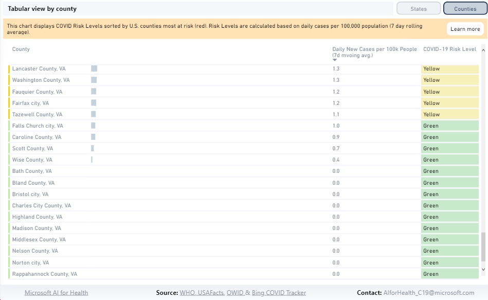
Task: Select the Fauquier County, VA row
Action: click(x=243, y=92)
